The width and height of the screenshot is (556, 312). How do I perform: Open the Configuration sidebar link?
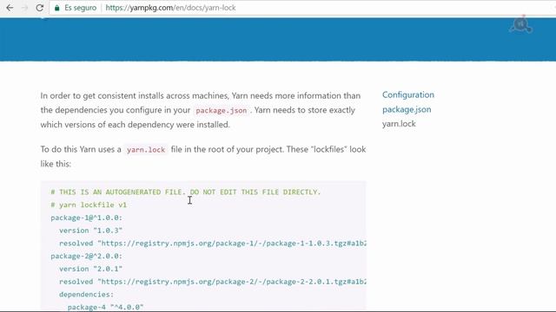click(x=408, y=94)
